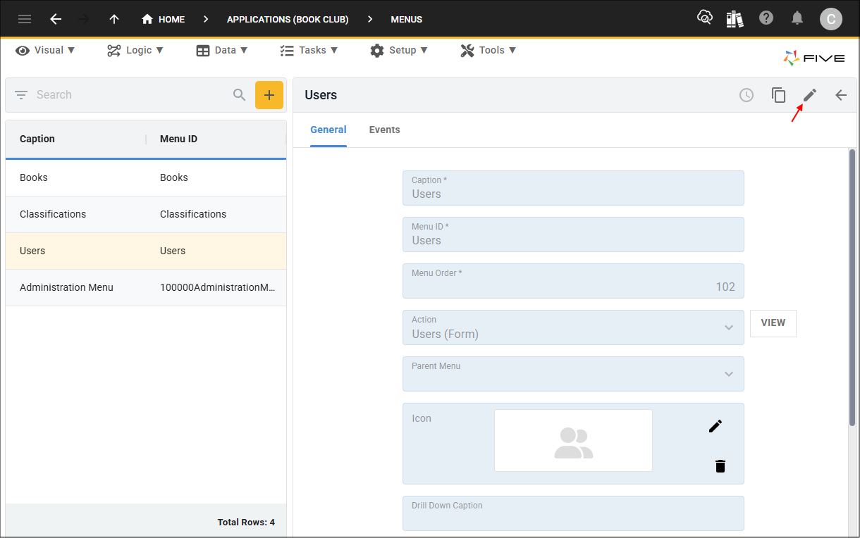Viewport: 860px width, 538px height.
Task: Switch to the General tab
Action: click(x=328, y=130)
